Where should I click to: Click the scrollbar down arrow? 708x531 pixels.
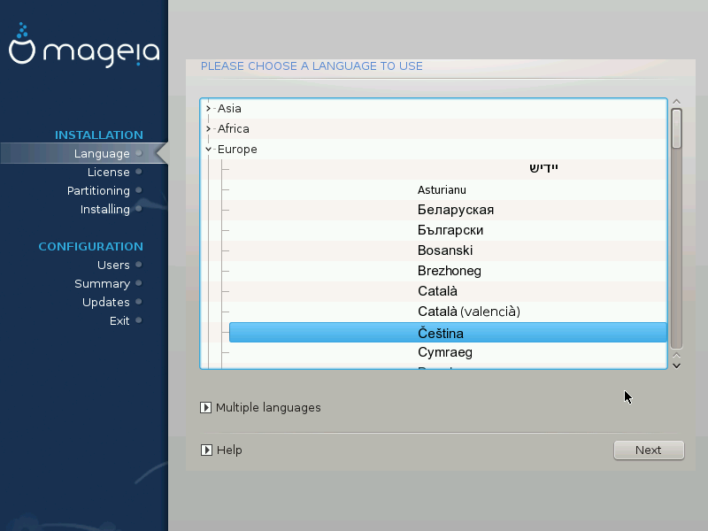coord(677,364)
